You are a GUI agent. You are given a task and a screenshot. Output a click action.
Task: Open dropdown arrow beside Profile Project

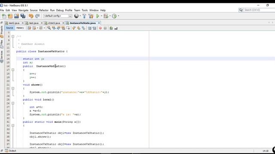[x=119, y=16]
